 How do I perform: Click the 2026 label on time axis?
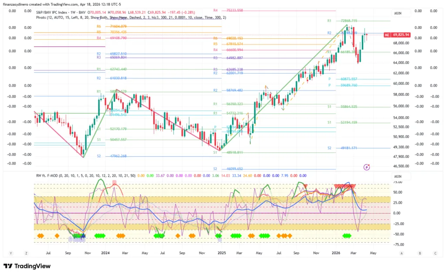pyautogui.click(x=335, y=252)
